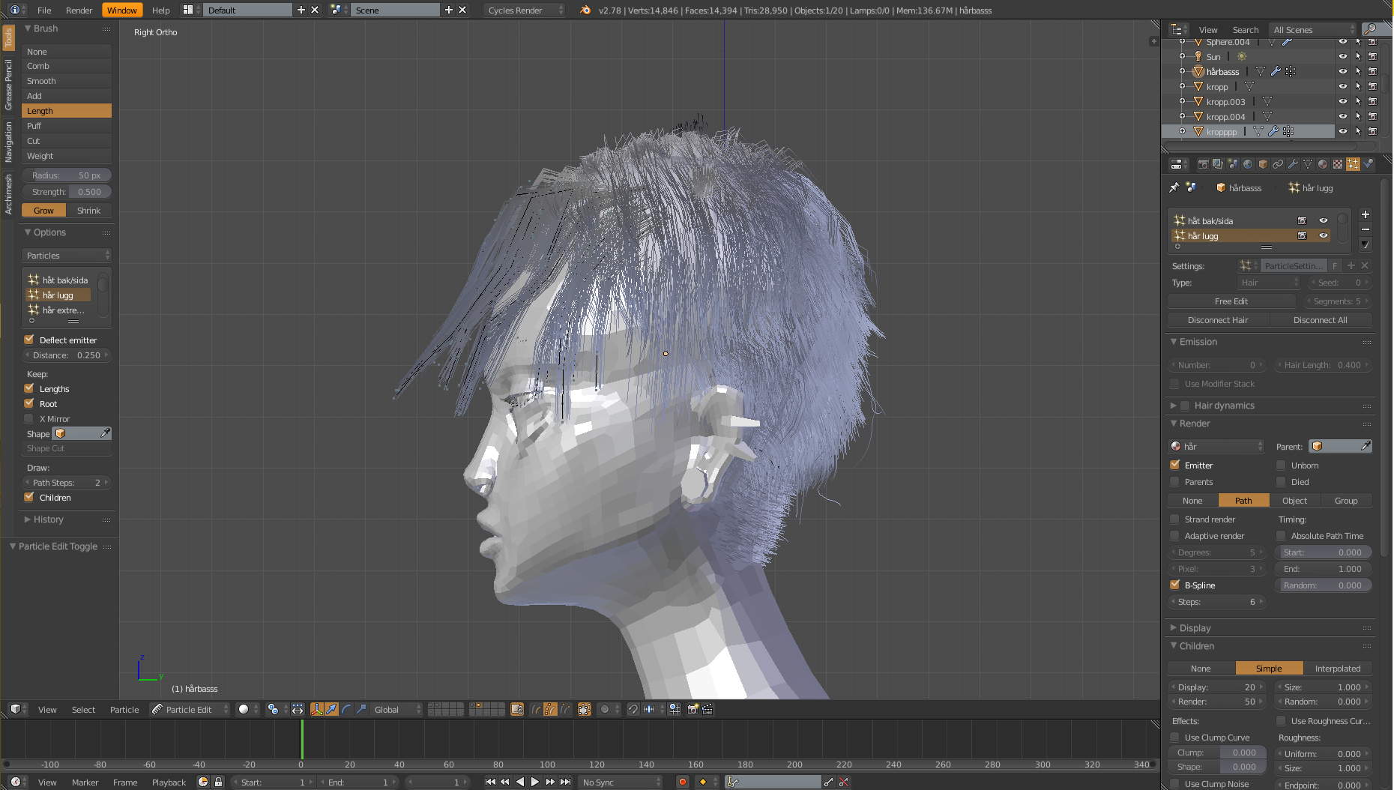The image size is (1394, 790).
Task: Open the World properties tab (globe icon)
Action: click(1248, 164)
